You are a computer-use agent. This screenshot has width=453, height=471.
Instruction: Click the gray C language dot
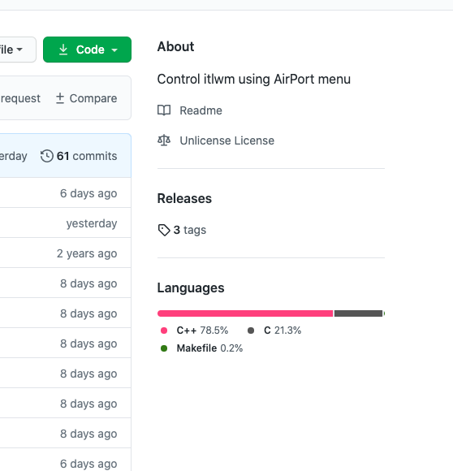(251, 331)
